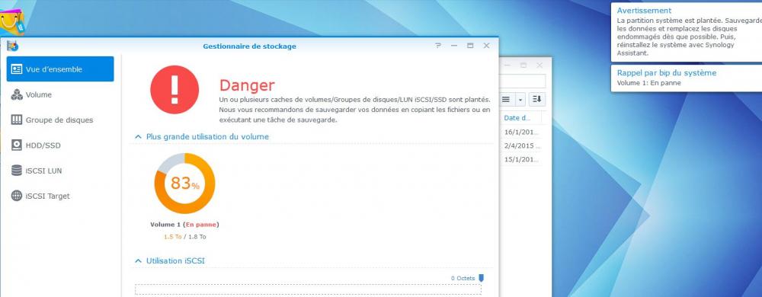Screen dimensions: 762x297
Task: Minimize the Gestionnaire de stockage window
Action: (454, 46)
